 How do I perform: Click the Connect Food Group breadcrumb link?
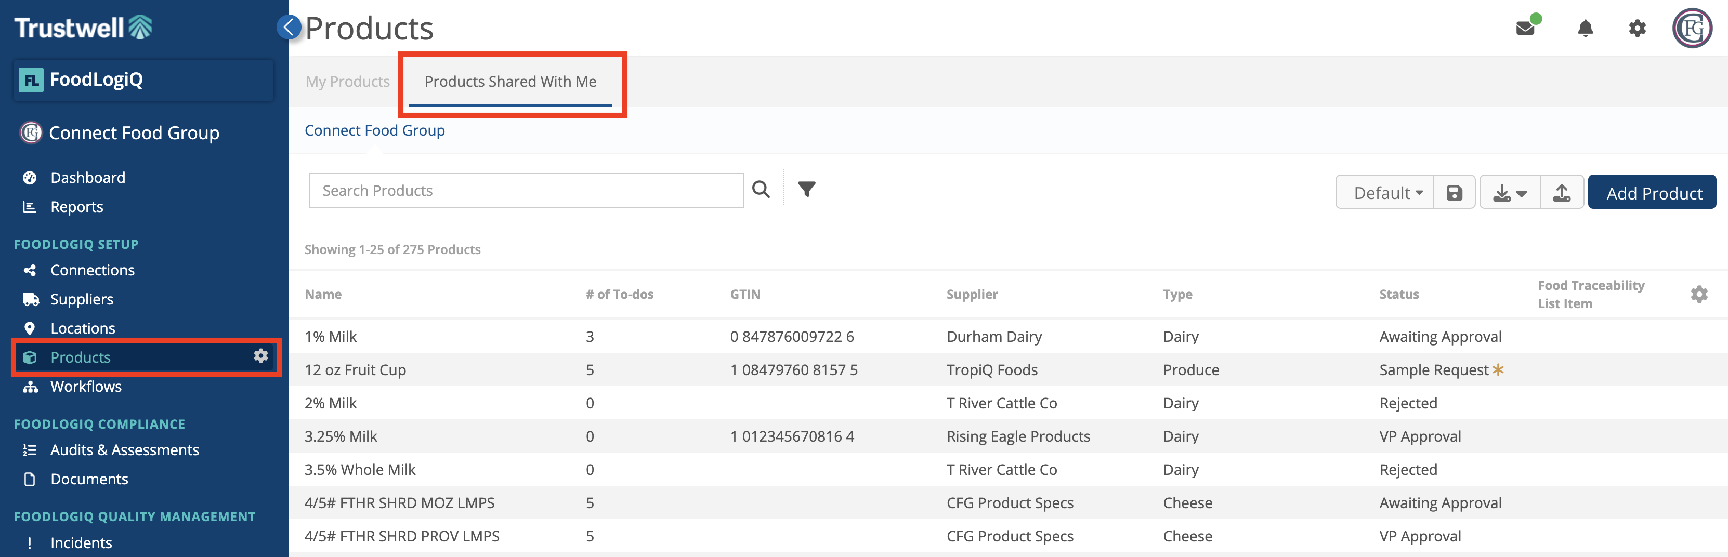click(x=374, y=131)
